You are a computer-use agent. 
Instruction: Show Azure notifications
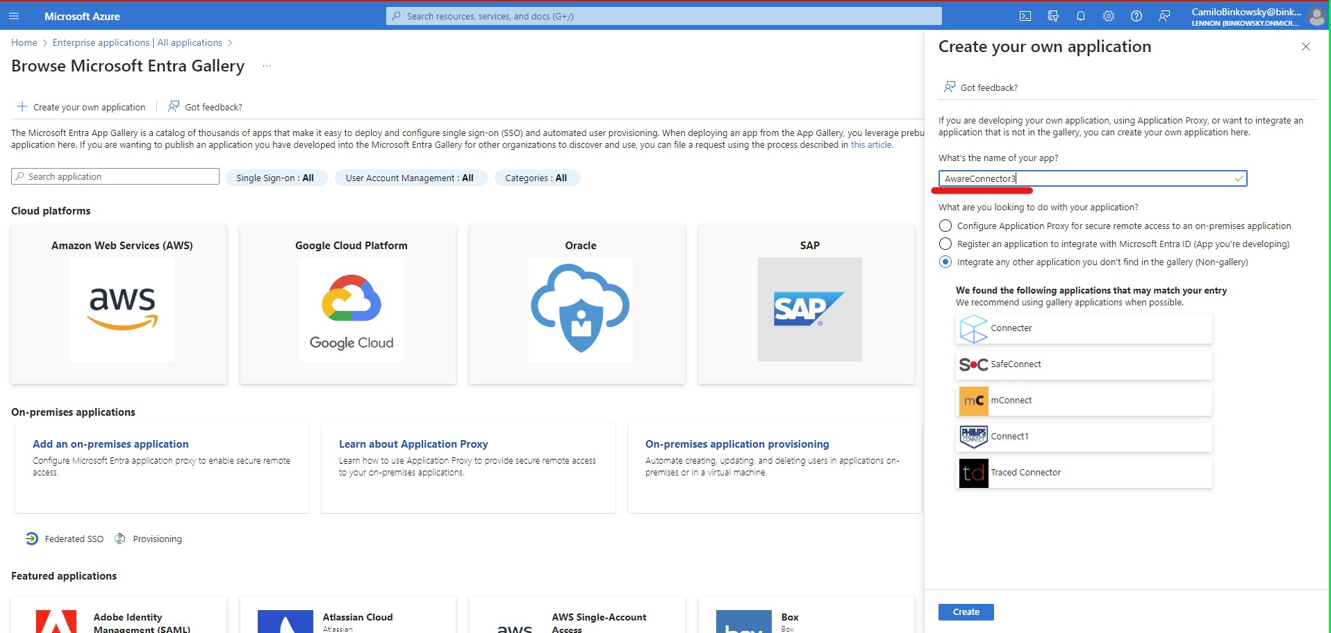coord(1081,15)
